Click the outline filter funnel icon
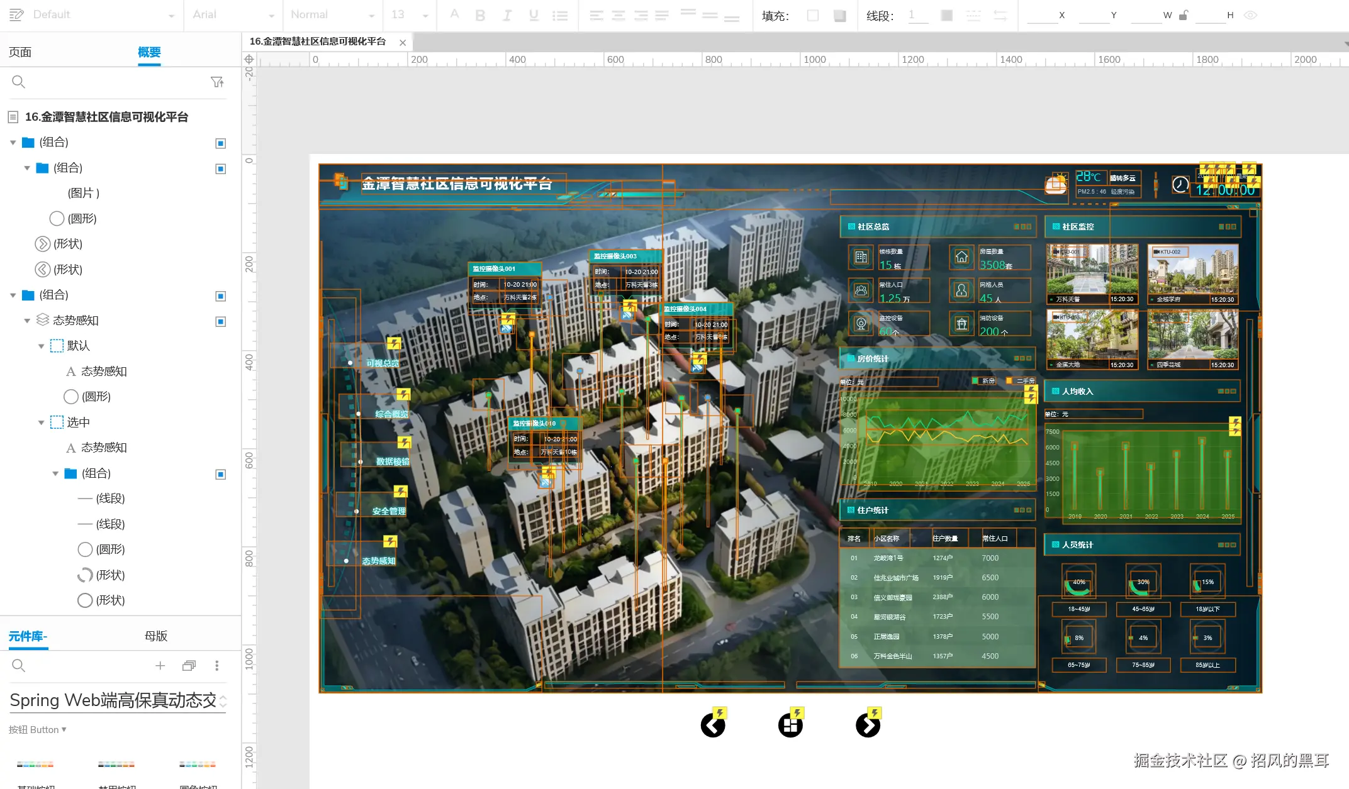The height and width of the screenshot is (789, 1349). pos(217,82)
